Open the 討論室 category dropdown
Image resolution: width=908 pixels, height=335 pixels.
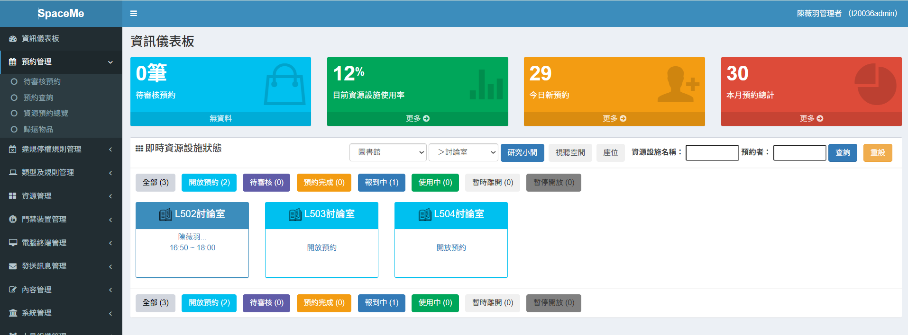pyautogui.click(x=463, y=152)
